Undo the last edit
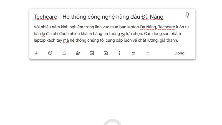Viewport: 222px width, 125px height. (x=133, y=53)
